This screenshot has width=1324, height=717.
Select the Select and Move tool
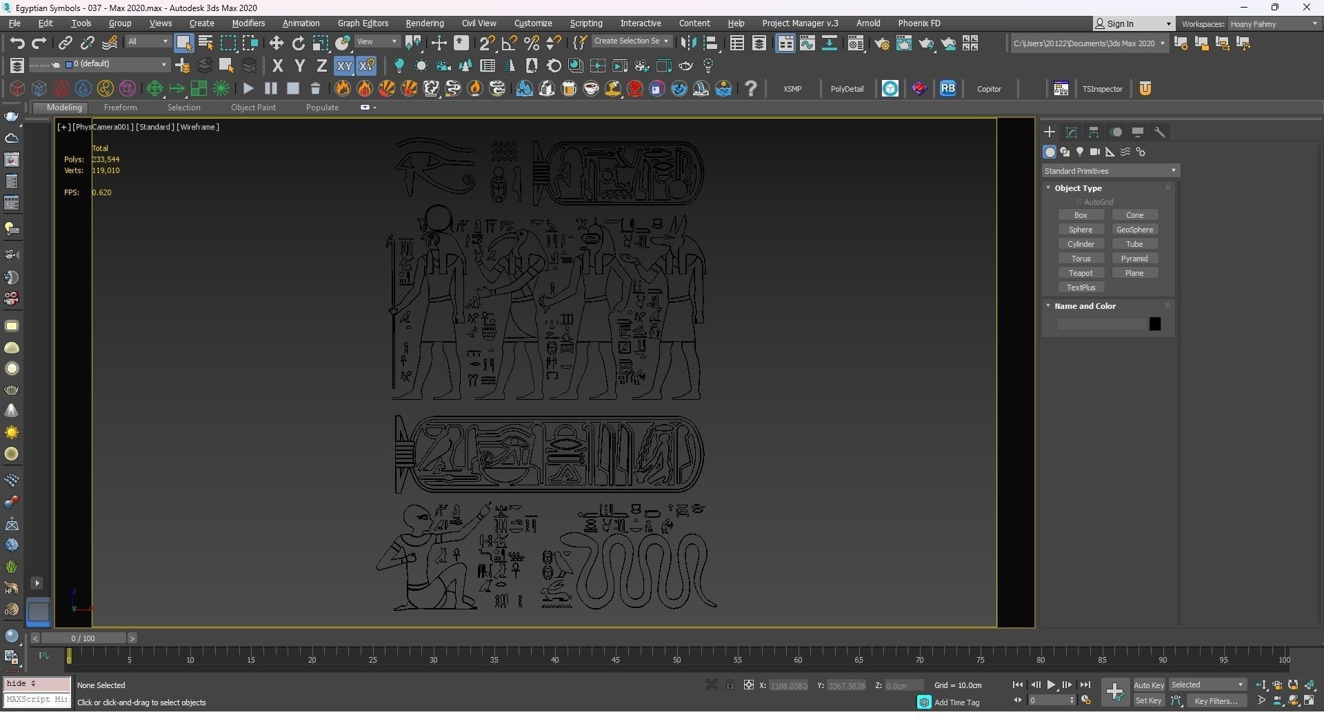pyautogui.click(x=276, y=43)
